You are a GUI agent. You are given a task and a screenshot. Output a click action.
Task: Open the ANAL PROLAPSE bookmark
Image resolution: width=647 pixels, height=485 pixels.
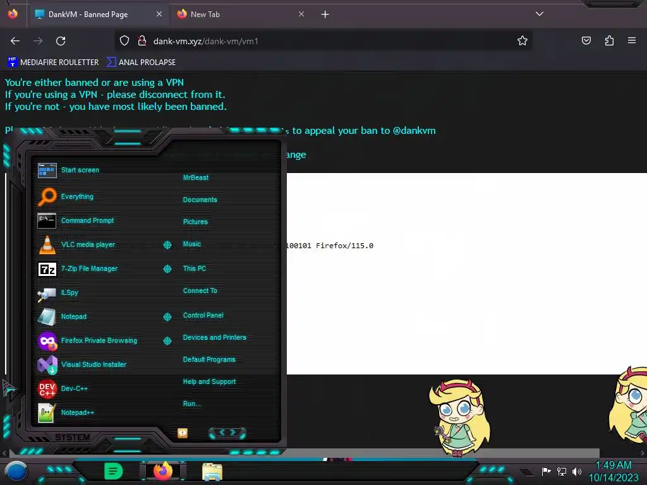pos(141,63)
